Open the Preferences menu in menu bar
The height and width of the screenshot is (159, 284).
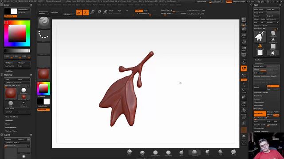(122, 5)
